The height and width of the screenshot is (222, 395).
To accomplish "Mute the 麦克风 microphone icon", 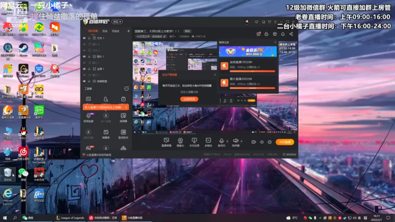I will coord(221,141).
